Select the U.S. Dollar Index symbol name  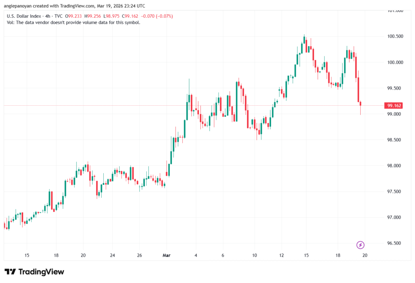(x=24, y=16)
